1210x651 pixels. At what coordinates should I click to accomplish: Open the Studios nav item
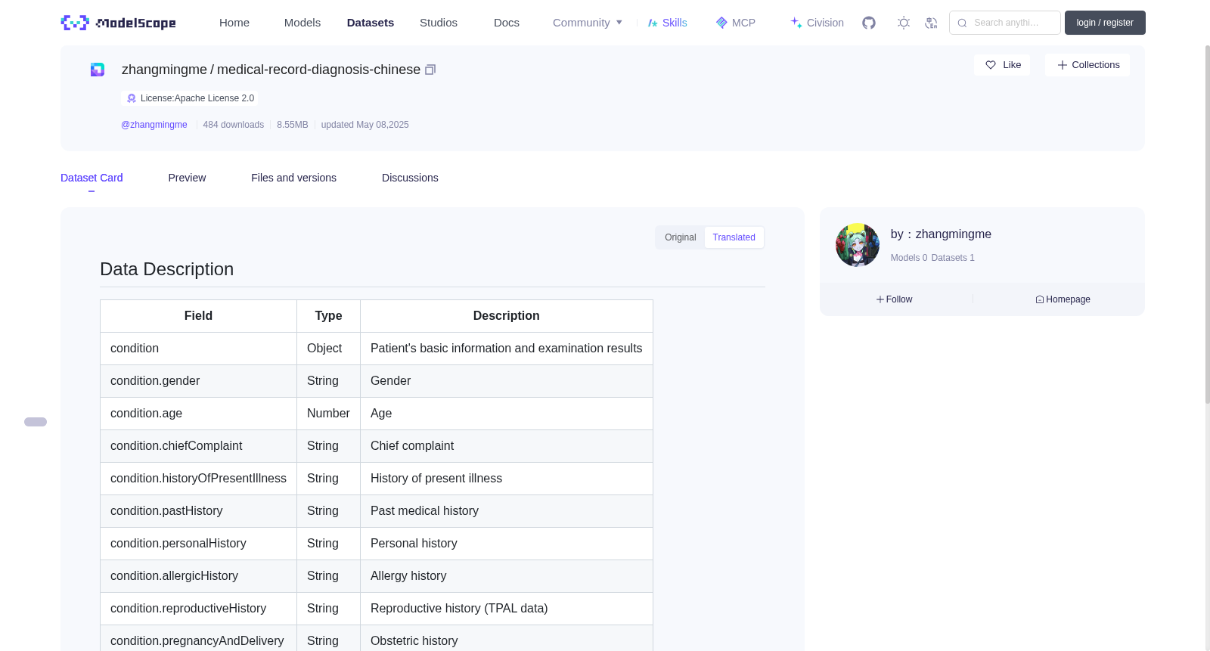(439, 23)
